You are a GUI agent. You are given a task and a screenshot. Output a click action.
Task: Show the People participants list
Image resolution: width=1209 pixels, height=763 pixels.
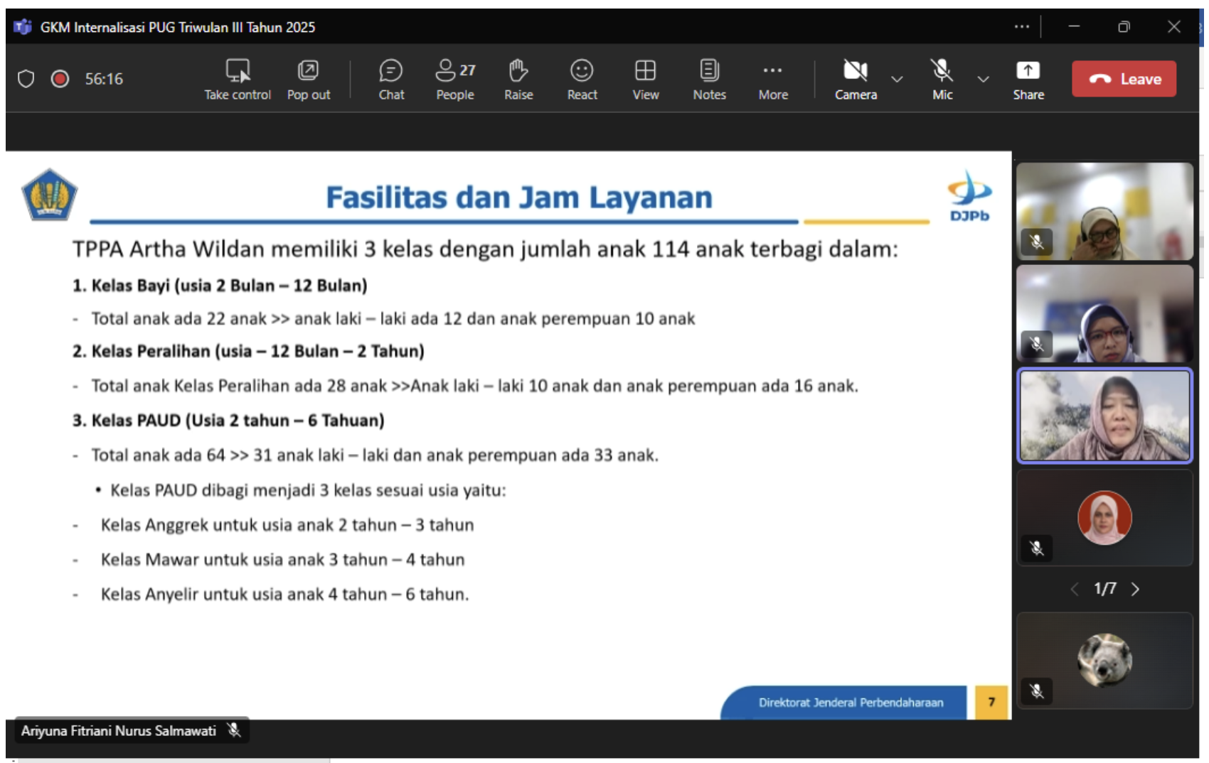click(x=454, y=79)
